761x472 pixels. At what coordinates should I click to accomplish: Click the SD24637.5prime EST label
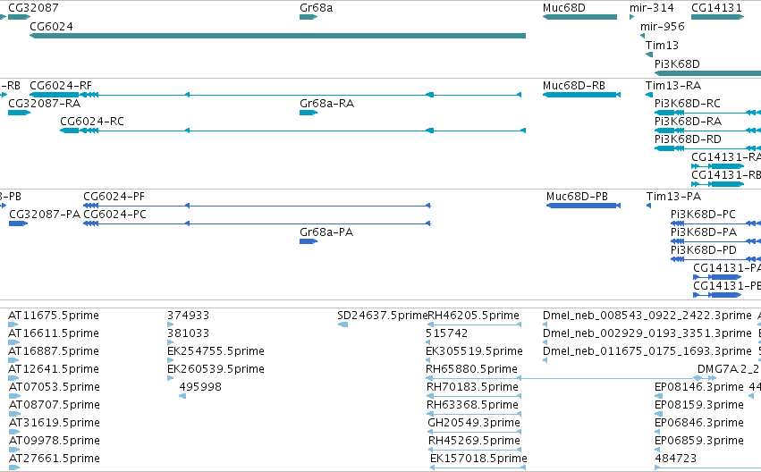pos(383,316)
